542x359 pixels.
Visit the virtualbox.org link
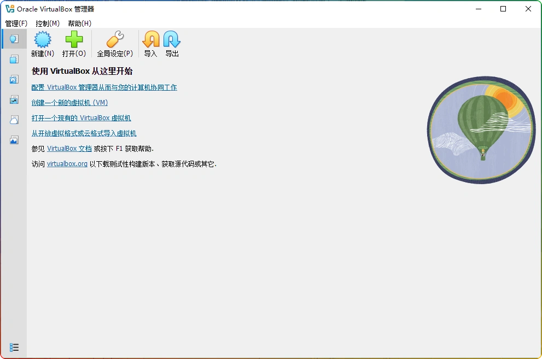(x=67, y=163)
